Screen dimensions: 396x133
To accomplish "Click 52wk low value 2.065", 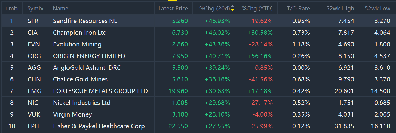I will tap(382, 114).
